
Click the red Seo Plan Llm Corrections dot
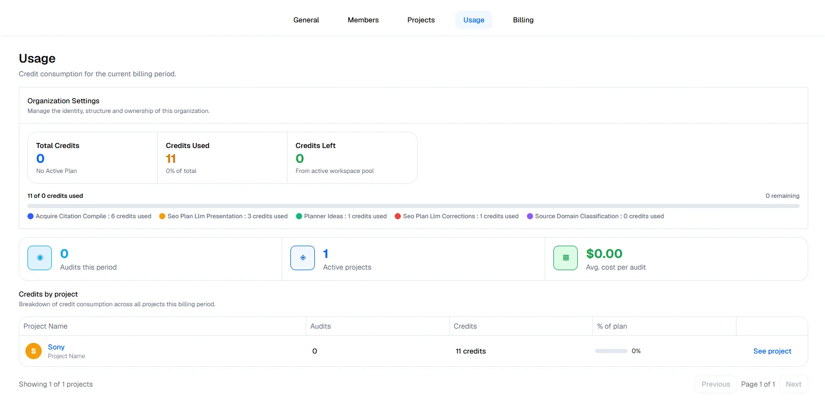click(x=398, y=216)
